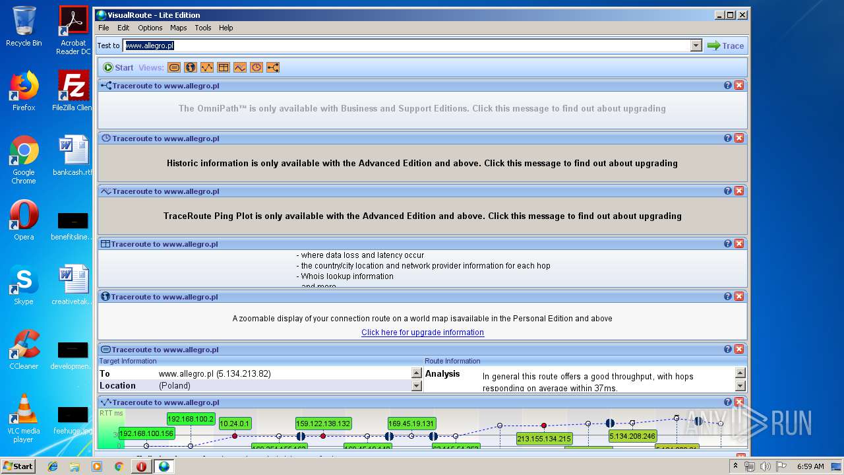Image resolution: width=844 pixels, height=475 pixels.
Task: Click help icon on Historic information panel
Action: pos(728,138)
